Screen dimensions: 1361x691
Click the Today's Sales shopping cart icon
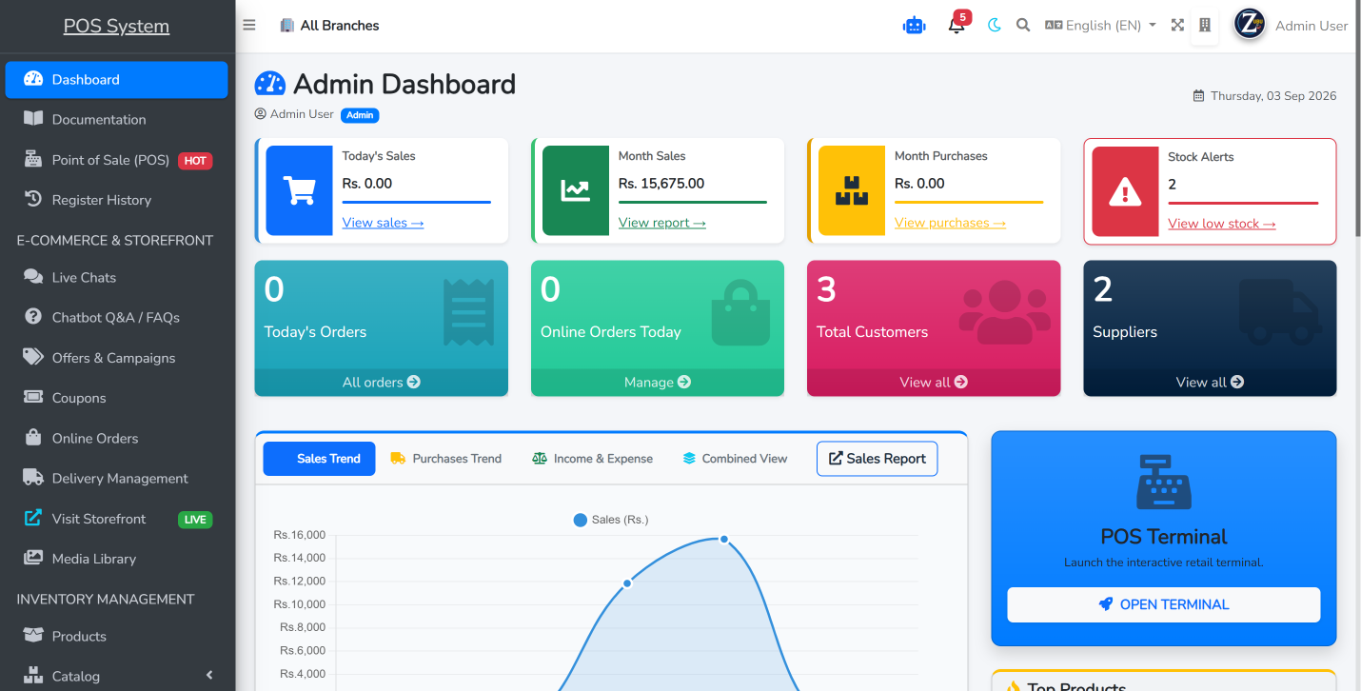click(x=299, y=190)
